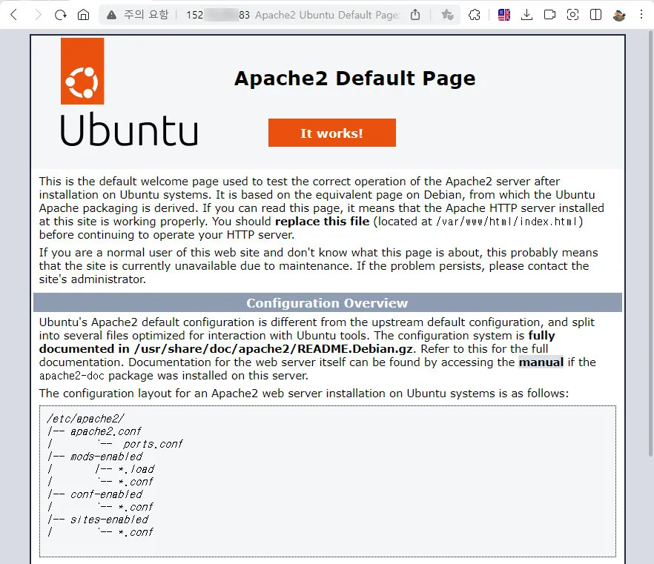The image size is (654, 564).
Task: Open the extensions puzzle icon
Action: (x=475, y=15)
